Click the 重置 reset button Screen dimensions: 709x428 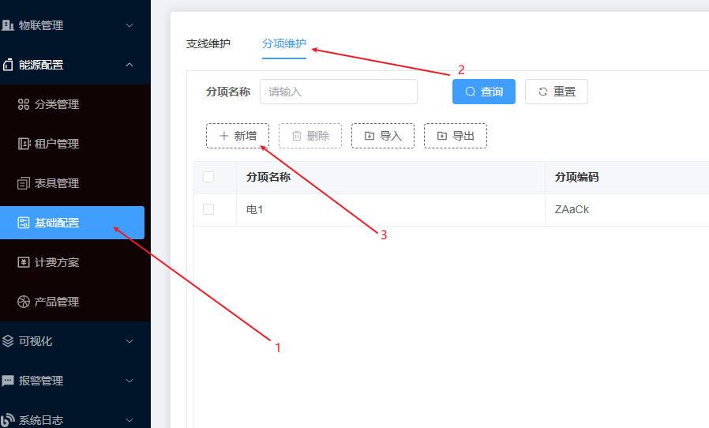click(x=557, y=92)
